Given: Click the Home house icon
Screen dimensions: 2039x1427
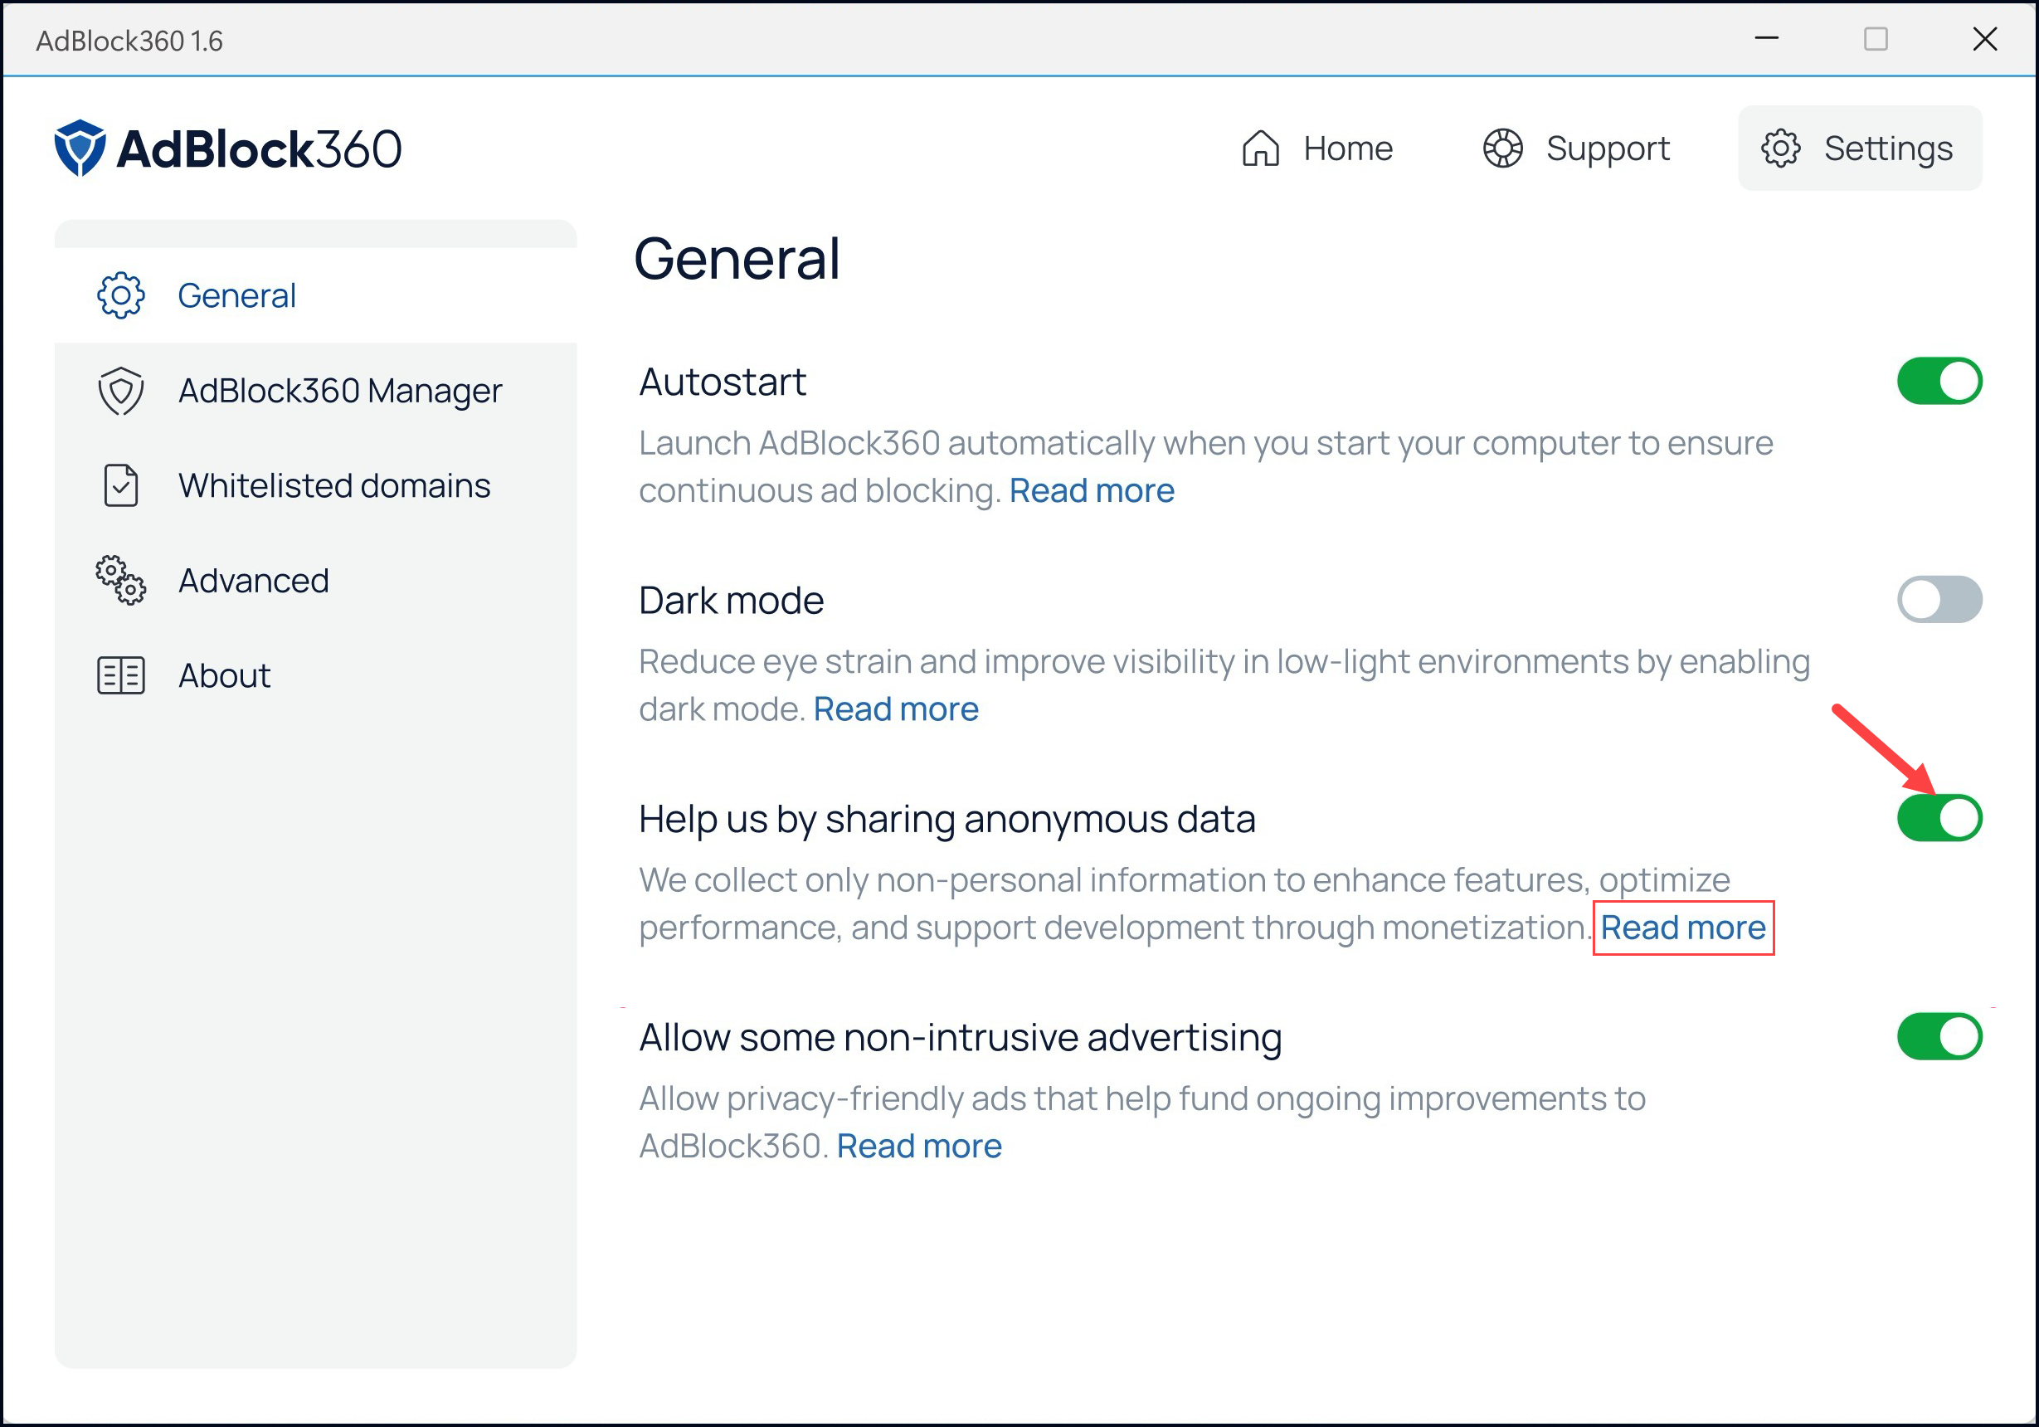Looking at the screenshot, I should point(1260,149).
